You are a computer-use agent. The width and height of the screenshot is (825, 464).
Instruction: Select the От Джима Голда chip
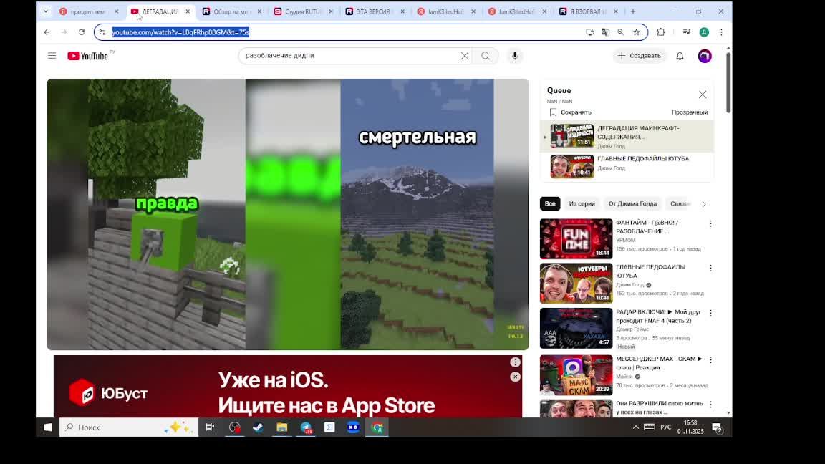[x=632, y=203]
